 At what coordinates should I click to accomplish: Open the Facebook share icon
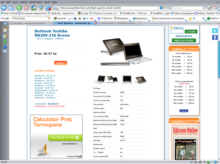coord(215,37)
